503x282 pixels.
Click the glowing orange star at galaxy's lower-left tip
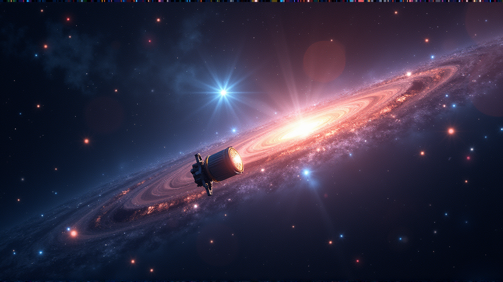coord(73,233)
